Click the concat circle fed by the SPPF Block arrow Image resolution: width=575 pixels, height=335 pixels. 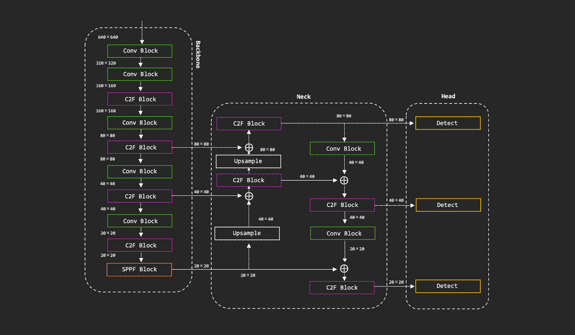pyautogui.click(x=344, y=269)
